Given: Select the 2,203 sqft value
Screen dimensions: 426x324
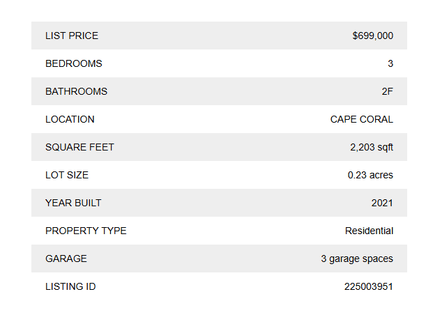Looking at the screenshot, I should (x=372, y=147).
